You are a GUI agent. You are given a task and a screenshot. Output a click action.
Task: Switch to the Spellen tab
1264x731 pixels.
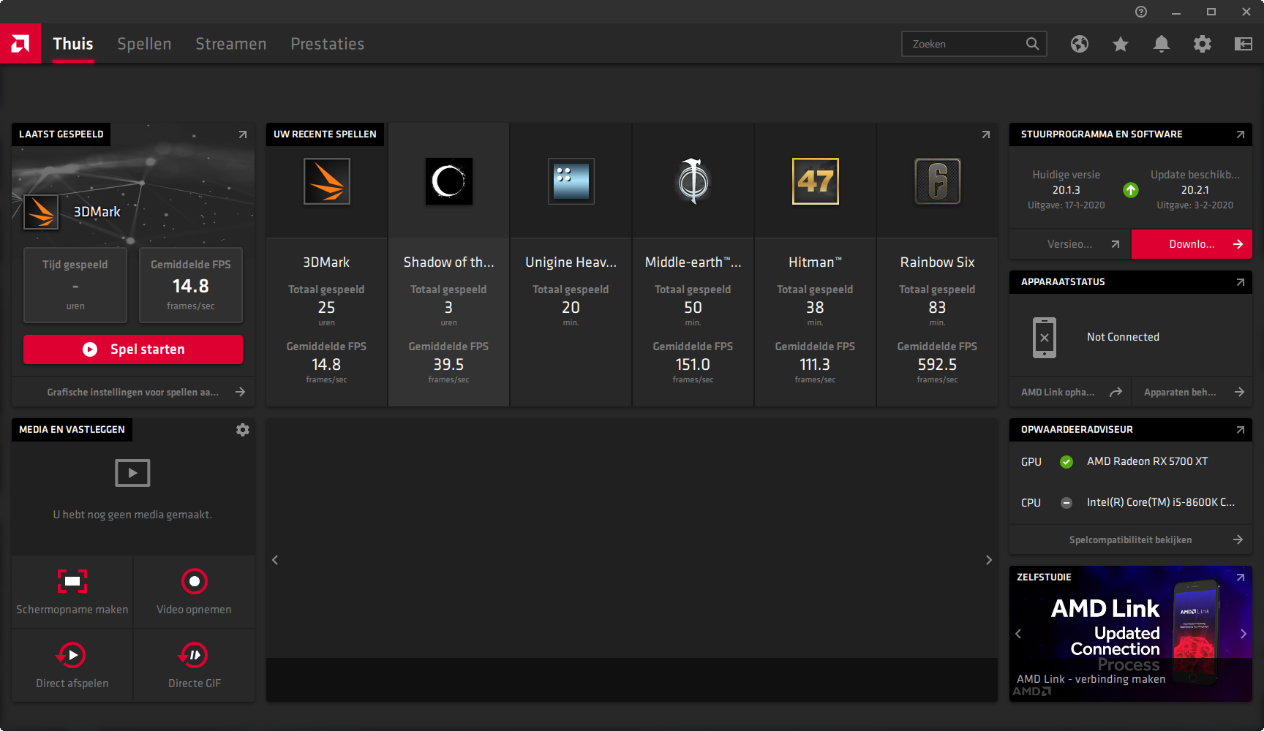click(144, 44)
